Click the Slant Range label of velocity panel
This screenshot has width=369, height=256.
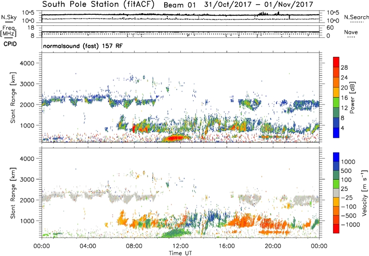[x=13, y=193]
